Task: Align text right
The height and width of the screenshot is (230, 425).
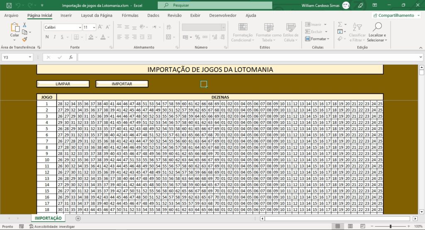Action: click(x=134, y=37)
